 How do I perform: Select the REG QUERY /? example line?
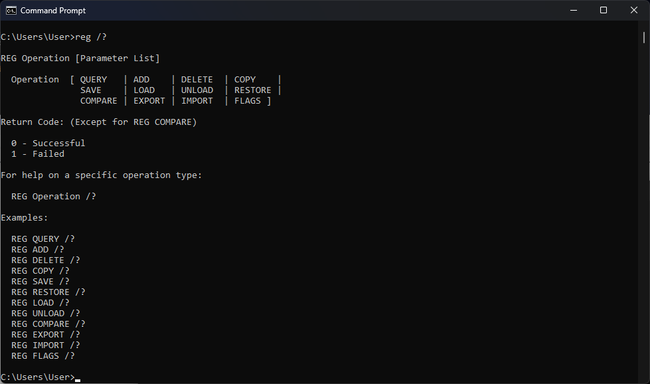tap(42, 239)
